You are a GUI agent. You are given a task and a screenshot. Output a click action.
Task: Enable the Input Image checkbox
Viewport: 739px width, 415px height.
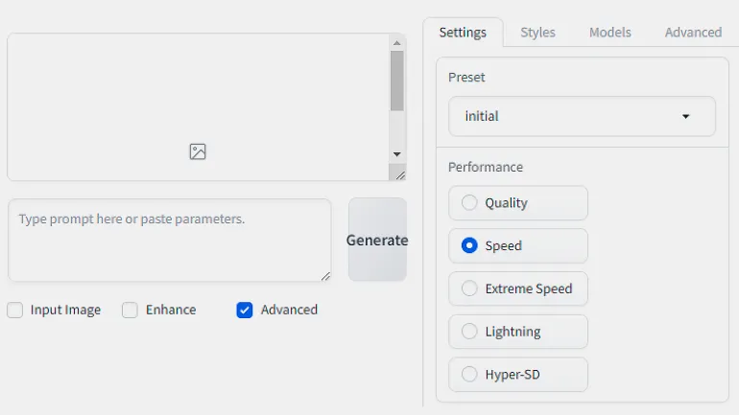point(15,310)
